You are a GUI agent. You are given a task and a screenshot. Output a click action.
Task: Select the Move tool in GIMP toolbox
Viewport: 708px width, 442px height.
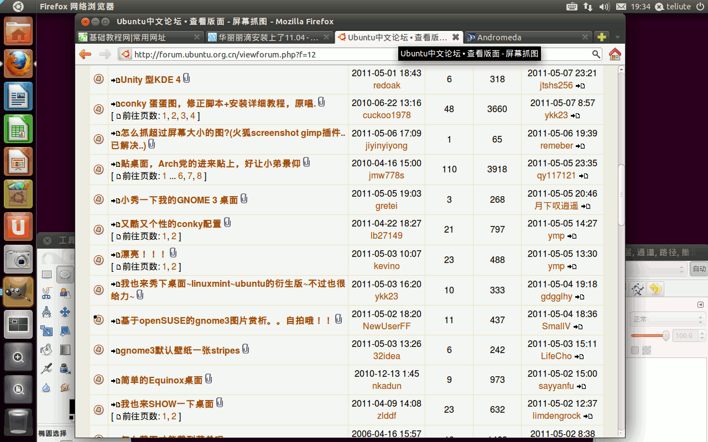coord(65,312)
